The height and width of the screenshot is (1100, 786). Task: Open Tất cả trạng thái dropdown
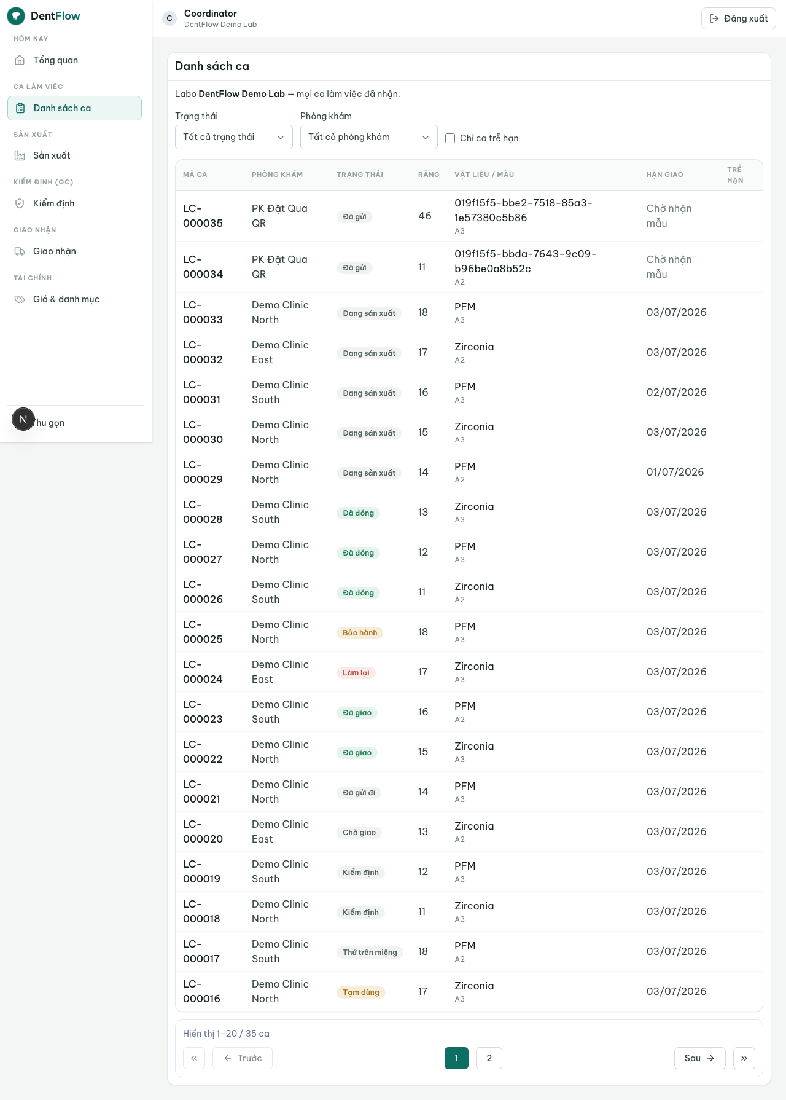tap(234, 137)
